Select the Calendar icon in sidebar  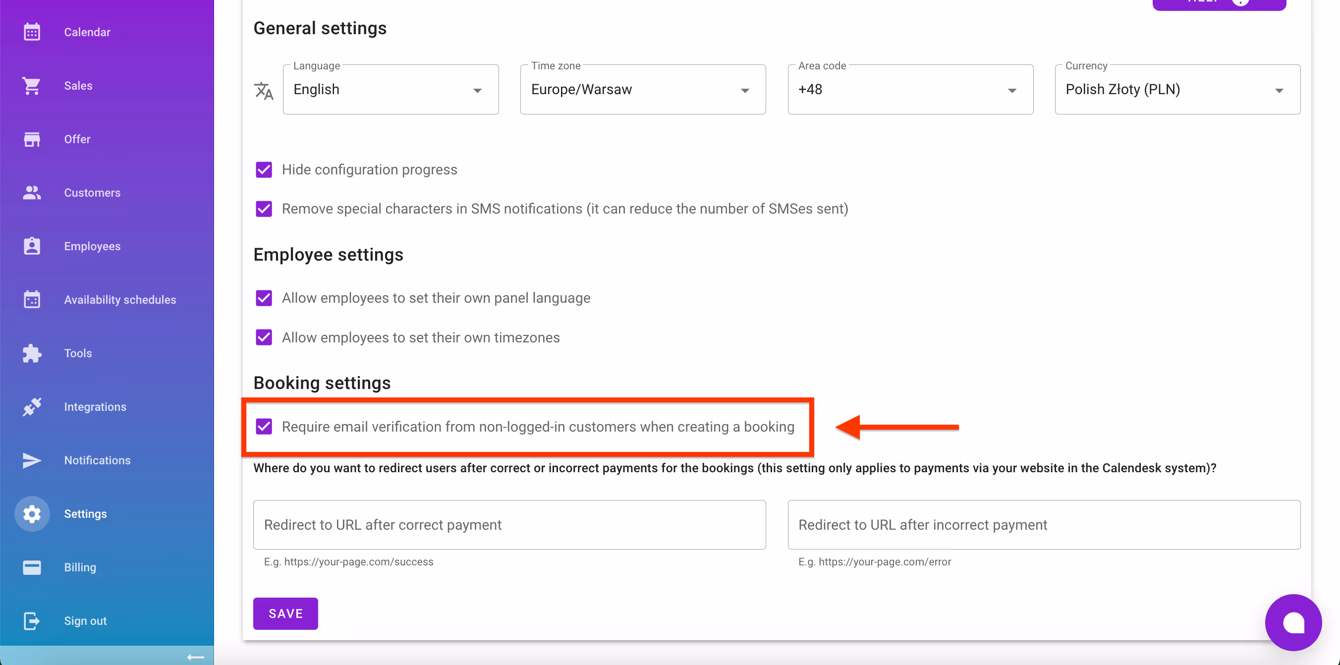pyautogui.click(x=31, y=32)
